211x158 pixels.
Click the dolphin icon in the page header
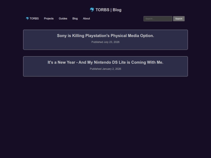coord(92,10)
